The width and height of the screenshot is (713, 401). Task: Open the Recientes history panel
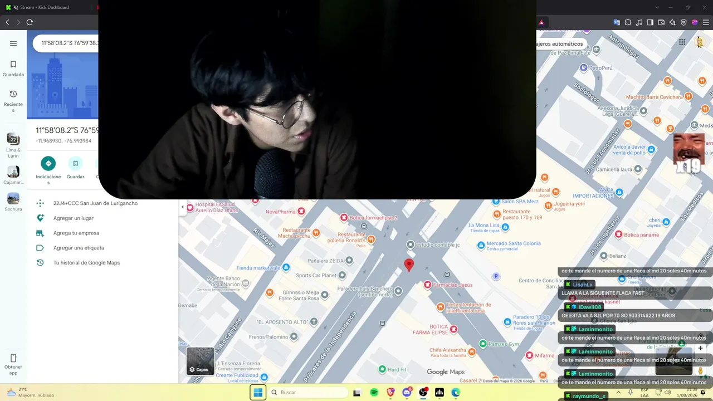coord(13,101)
